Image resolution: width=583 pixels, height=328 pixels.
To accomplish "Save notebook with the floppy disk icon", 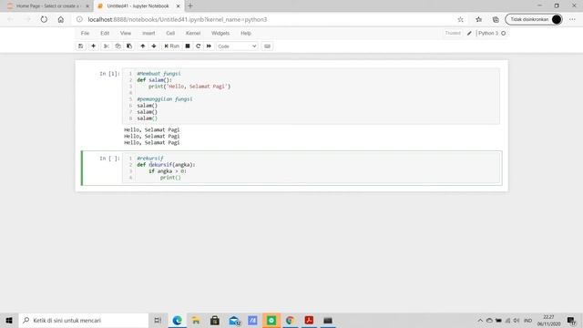I will click(x=81, y=46).
